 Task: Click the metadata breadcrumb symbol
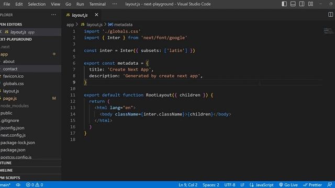120,25
